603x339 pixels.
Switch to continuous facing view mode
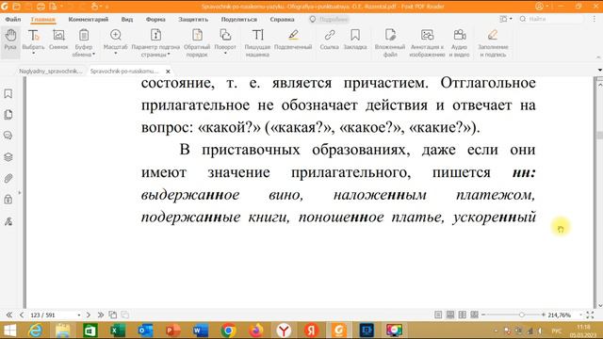[474, 315]
